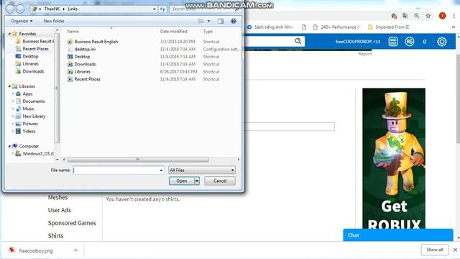Open the blue help icon in dialog
The width and height of the screenshot is (460, 259).
point(234,21)
